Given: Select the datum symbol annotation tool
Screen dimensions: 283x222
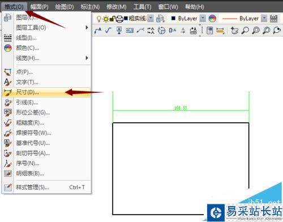Looking at the screenshot, I should (119, 30).
